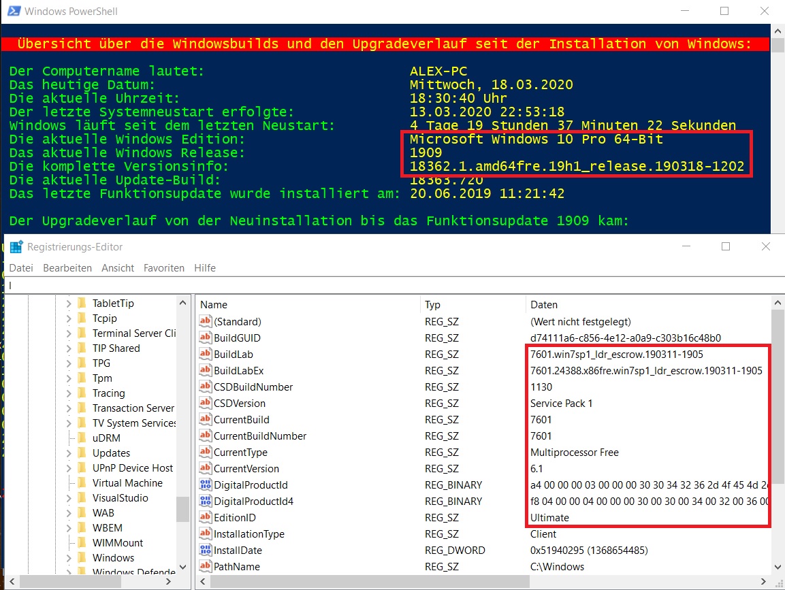The height and width of the screenshot is (590, 785).
Task: Click the PowerShell title bar icon
Action: point(14,11)
